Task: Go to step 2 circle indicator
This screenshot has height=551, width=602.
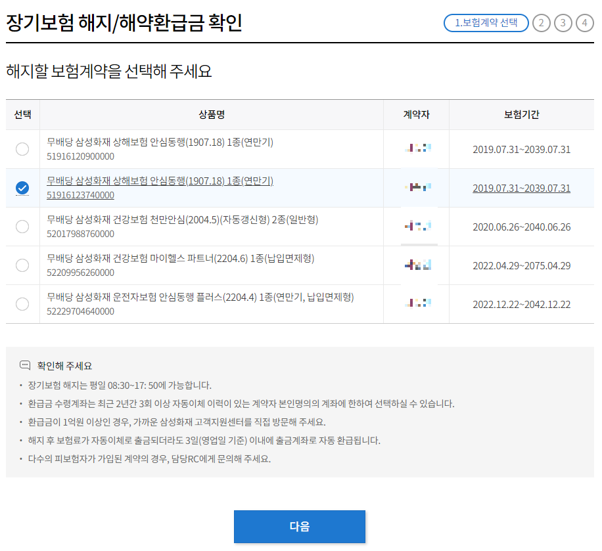Action: 542,23
